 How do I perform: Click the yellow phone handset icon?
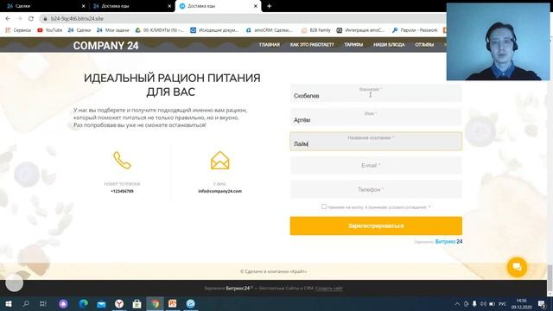[122, 161]
